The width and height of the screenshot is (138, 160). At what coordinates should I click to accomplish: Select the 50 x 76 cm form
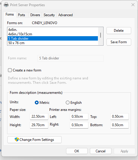click(53, 43)
